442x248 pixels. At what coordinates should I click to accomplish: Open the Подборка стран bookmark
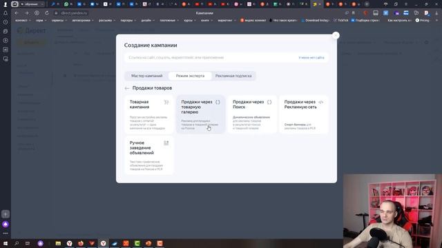(365, 20)
